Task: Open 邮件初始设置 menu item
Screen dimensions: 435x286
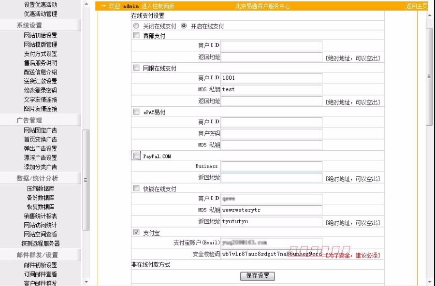Action: click(x=41, y=265)
